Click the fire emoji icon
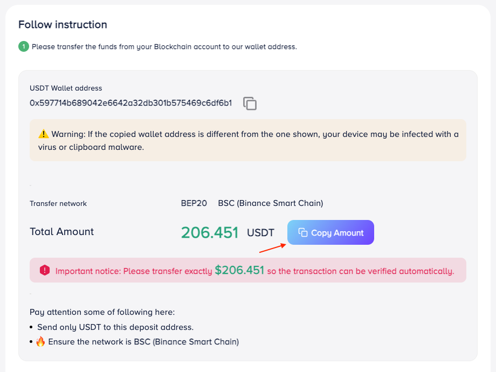 [40, 341]
